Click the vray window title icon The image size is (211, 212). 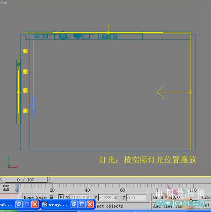pos(45,204)
